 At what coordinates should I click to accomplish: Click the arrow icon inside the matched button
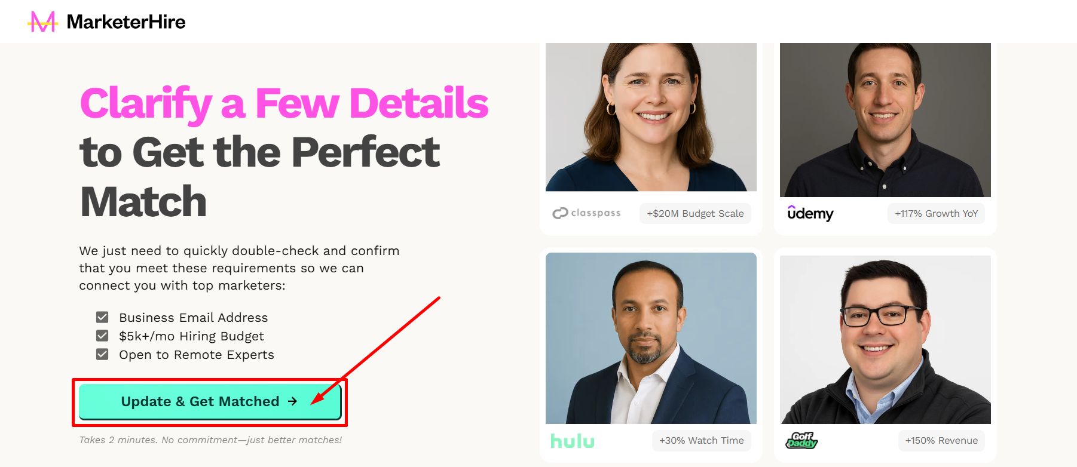292,401
